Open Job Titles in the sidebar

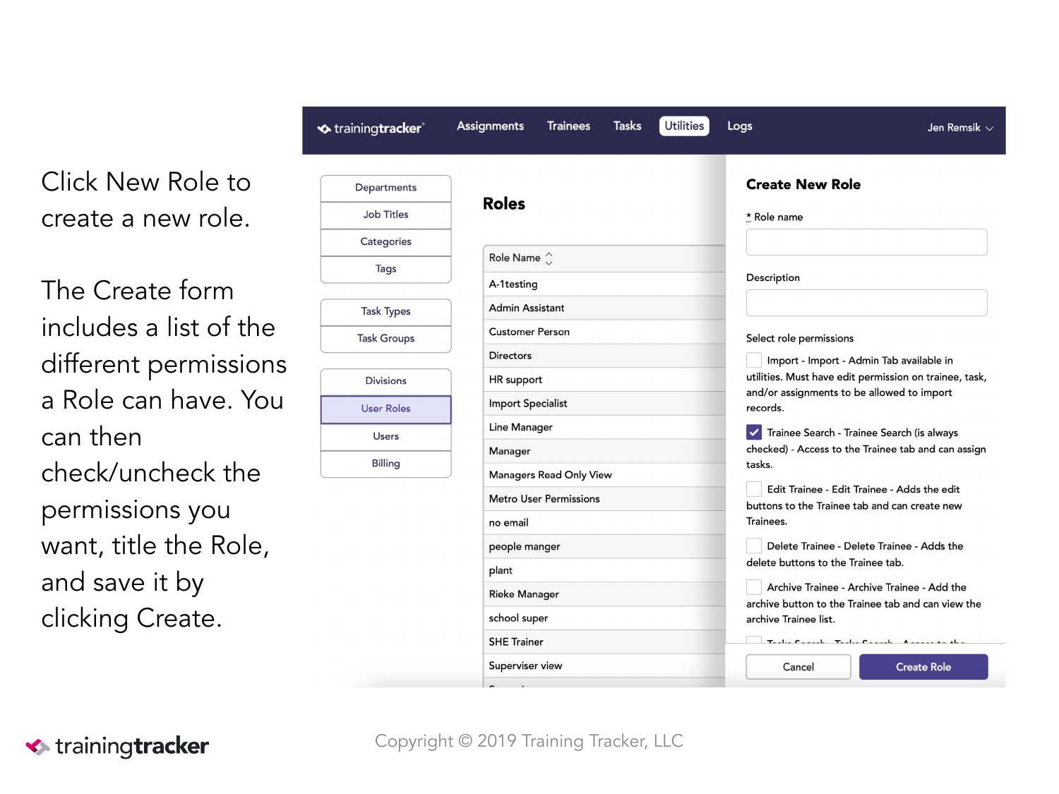pyautogui.click(x=385, y=215)
